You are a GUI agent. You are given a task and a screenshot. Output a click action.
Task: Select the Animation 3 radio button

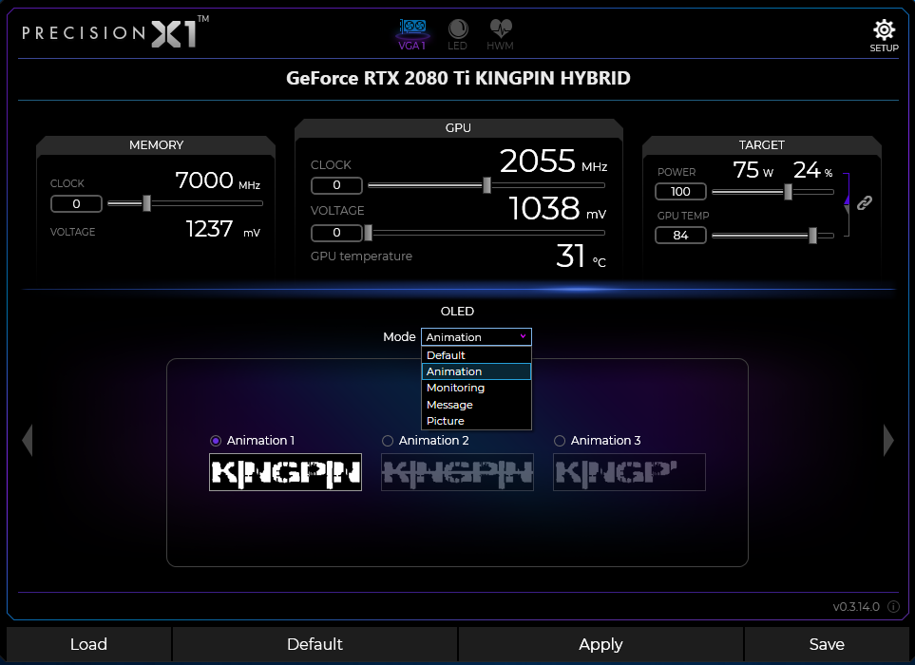[560, 441]
